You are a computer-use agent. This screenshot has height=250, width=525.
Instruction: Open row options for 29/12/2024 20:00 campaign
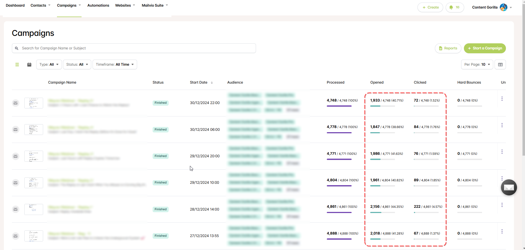click(x=502, y=152)
